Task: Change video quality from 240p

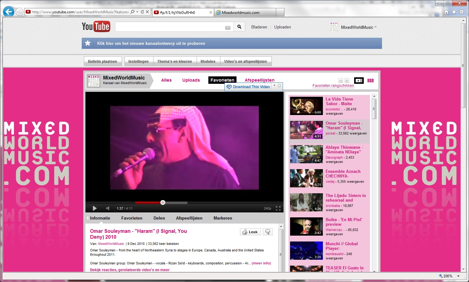Action: [267, 208]
